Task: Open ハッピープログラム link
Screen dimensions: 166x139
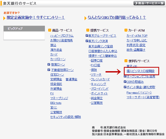Action: coord(62,36)
